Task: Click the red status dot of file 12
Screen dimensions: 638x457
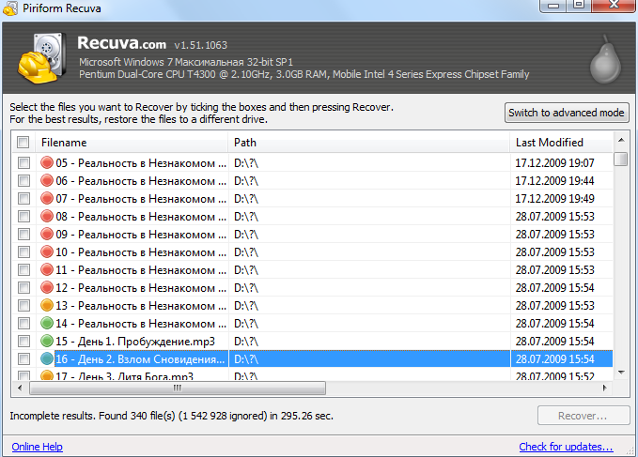Action: [47, 287]
